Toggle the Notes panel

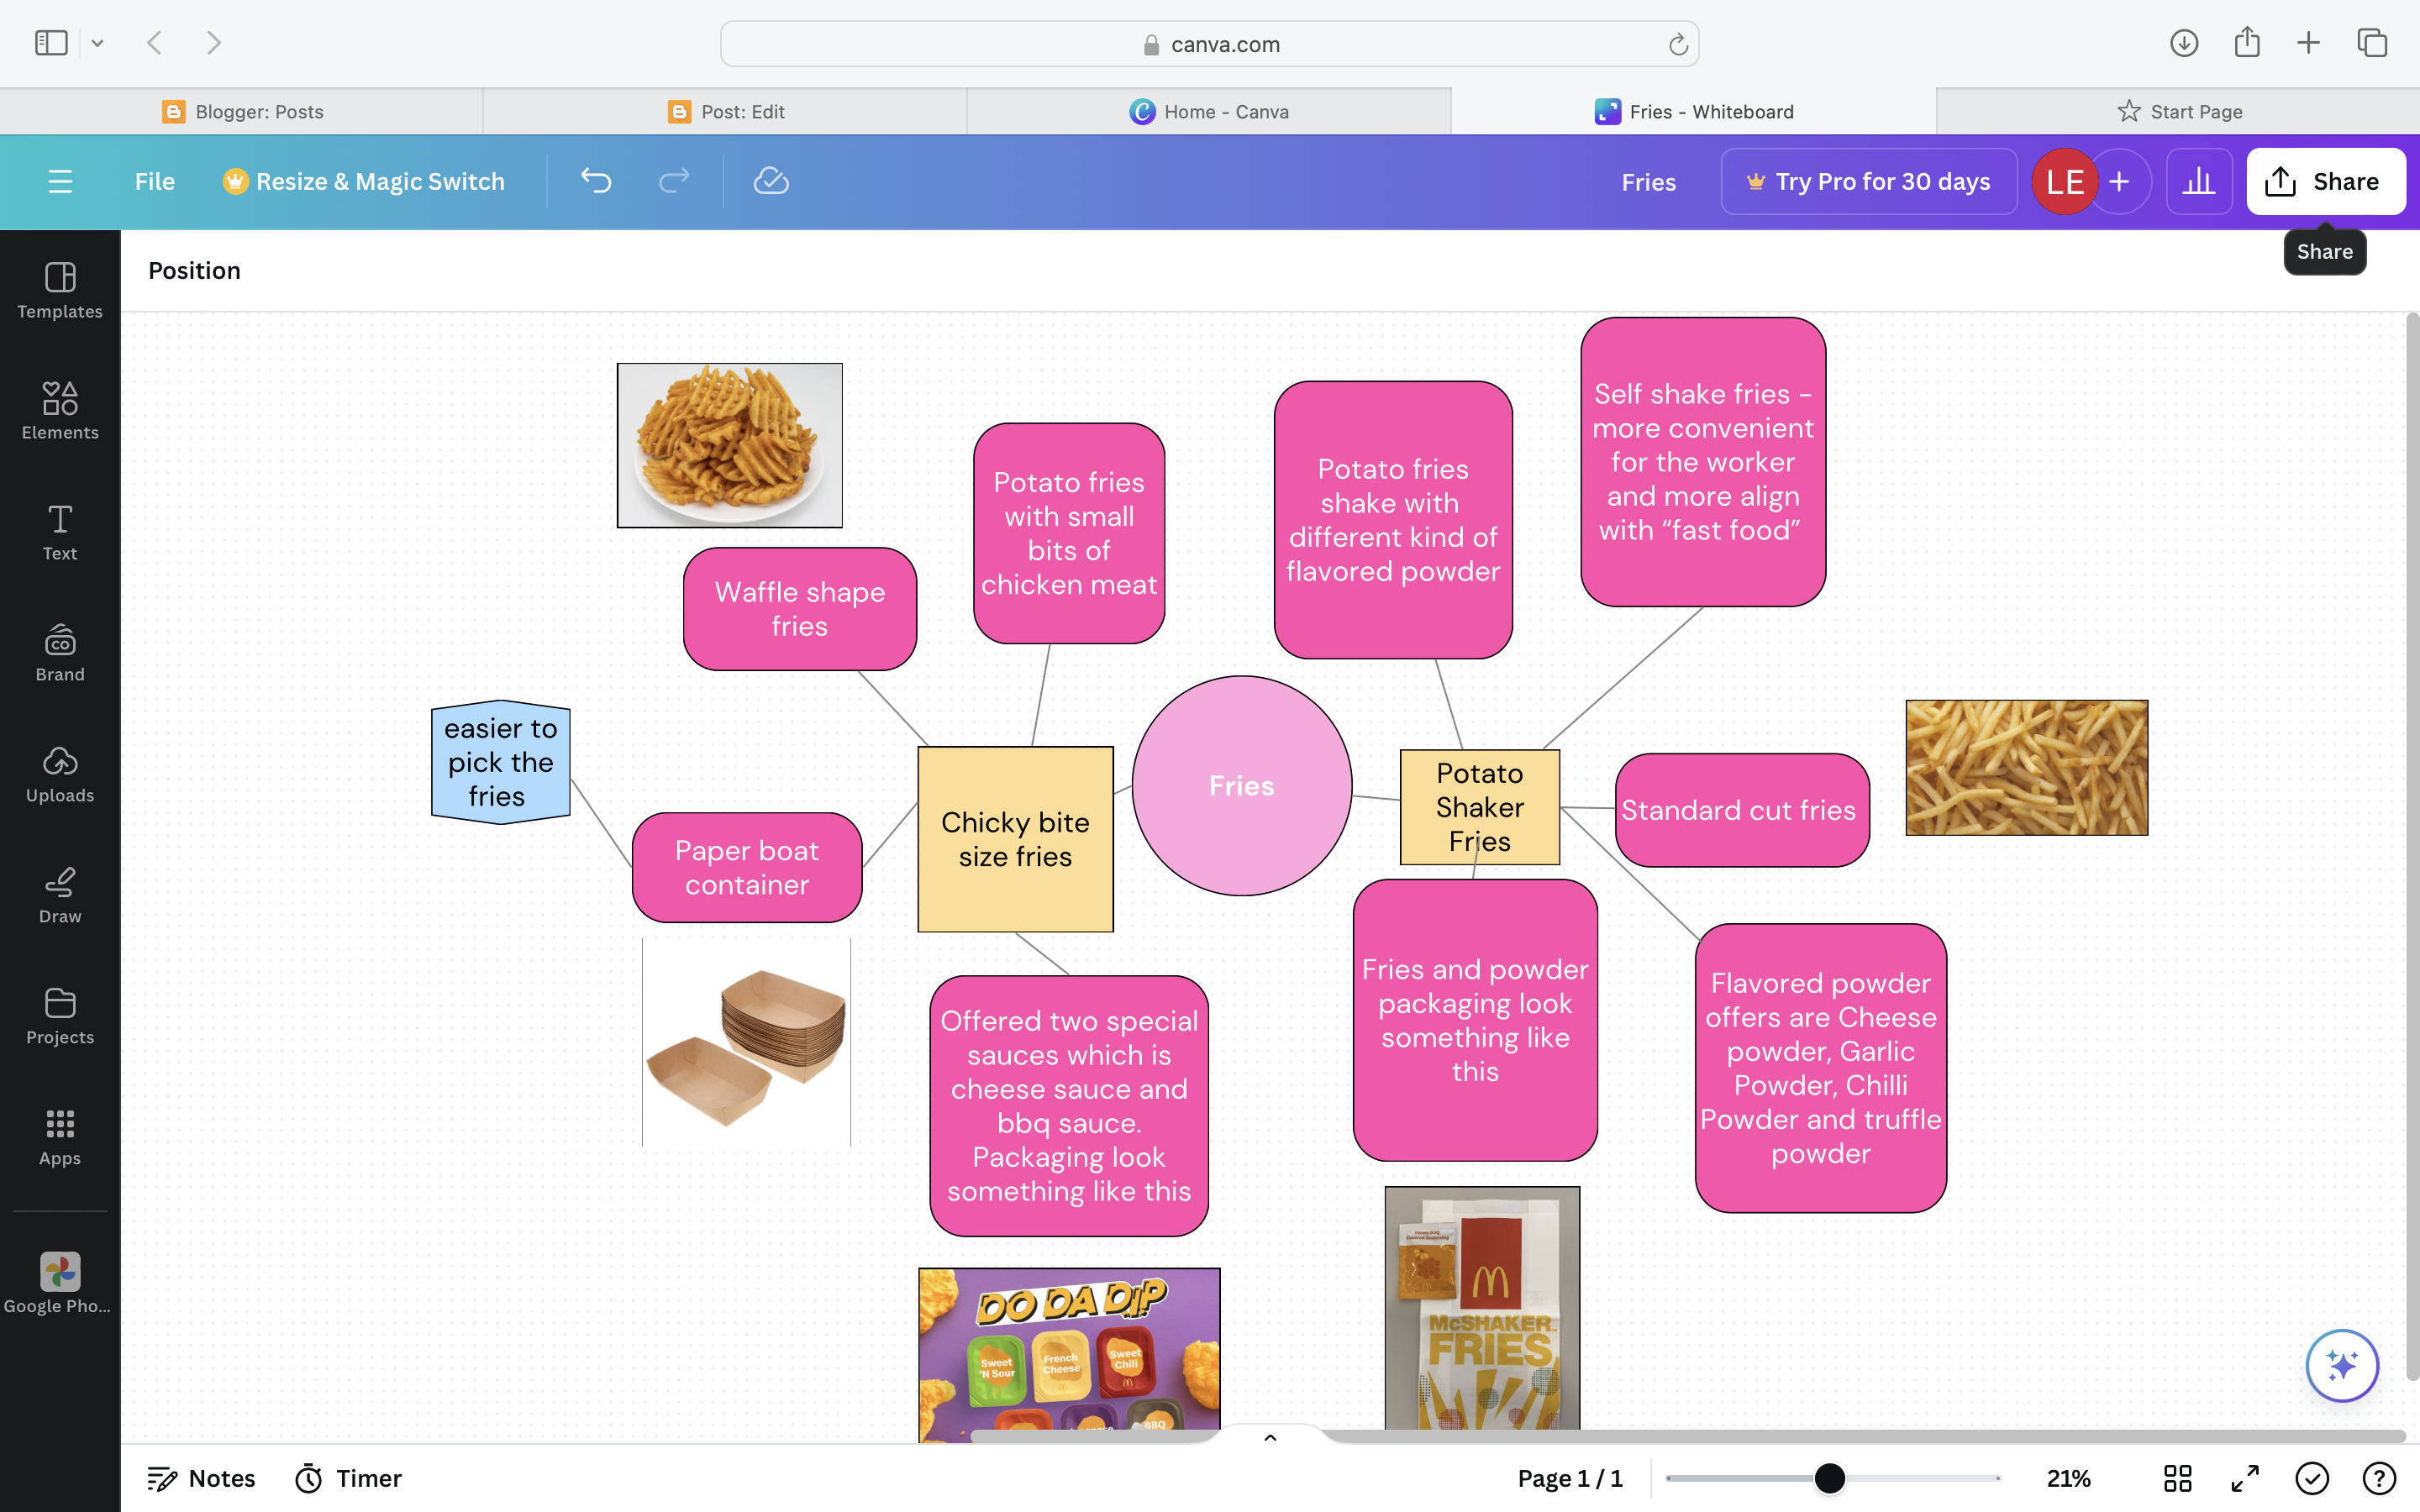(x=202, y=1478)
